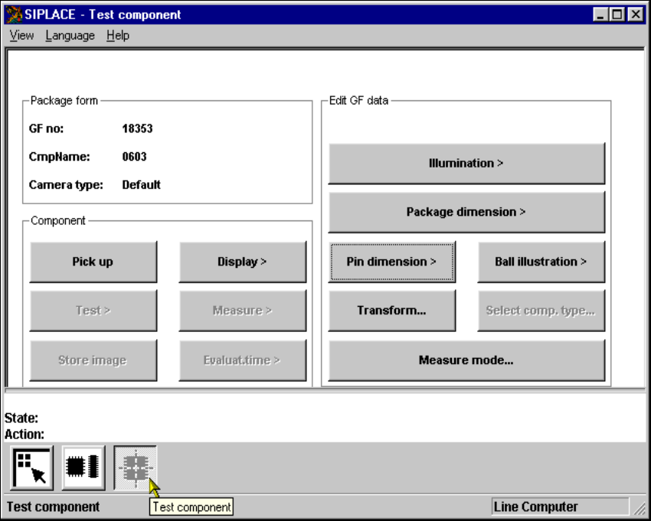Maximize the SIPLACE window
The height and width of the screenshot is (521, 651).
(617, 15)
